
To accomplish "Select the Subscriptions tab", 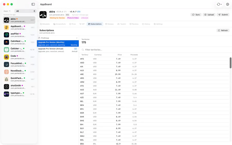I will (x=95, y=24).
